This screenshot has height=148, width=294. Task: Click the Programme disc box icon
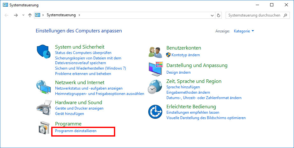[44, 127]
